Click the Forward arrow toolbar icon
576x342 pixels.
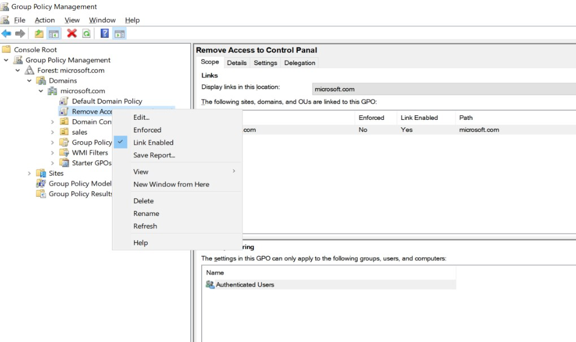20,34
